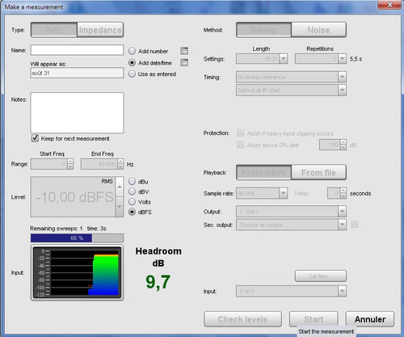The width and height of the screenshot is (404, 337).
Task: Click the Will appear as field
Action: click(77, 73)
